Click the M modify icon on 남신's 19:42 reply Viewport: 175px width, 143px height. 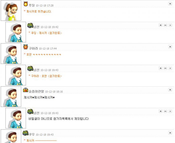pyautogui.click(x=165, y=25)
